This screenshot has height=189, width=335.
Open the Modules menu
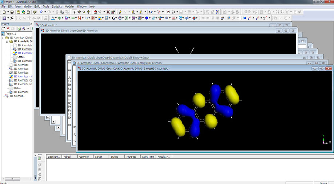tap(69, 7)
